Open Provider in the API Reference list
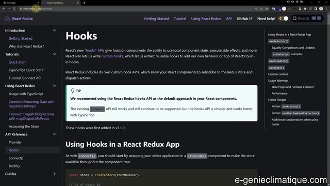Image resolution: width=330 pixels, height=186 pixels. [15, 143]
